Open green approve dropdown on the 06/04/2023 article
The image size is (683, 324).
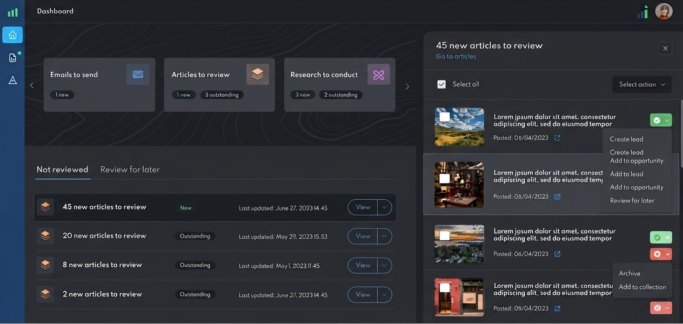tap(661, 238)
